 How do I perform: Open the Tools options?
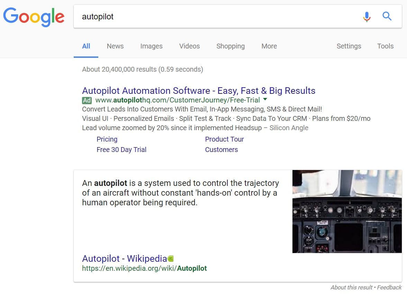[385, 46]
